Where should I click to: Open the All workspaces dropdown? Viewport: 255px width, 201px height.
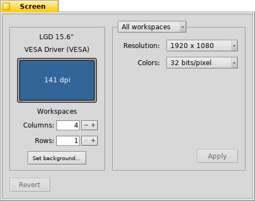152,27
